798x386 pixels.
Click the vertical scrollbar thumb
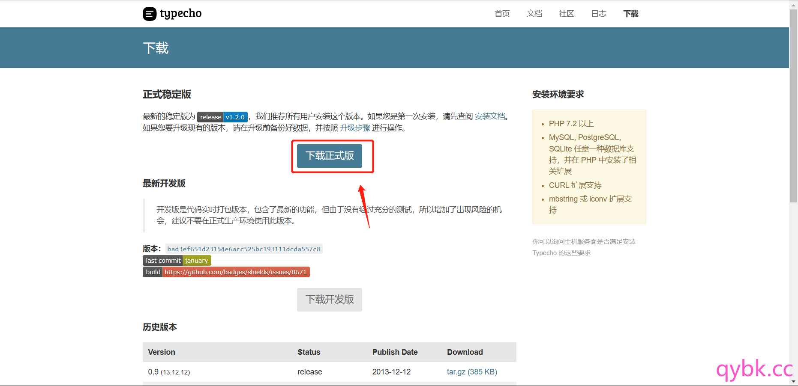click(793, 105)
